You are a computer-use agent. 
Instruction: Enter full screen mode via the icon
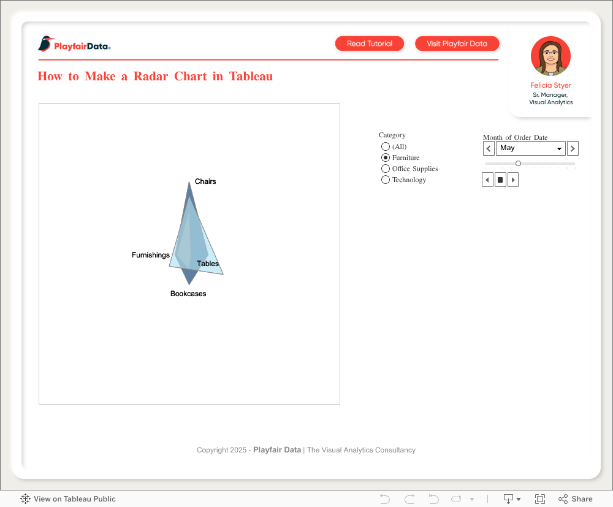point(540,499)
